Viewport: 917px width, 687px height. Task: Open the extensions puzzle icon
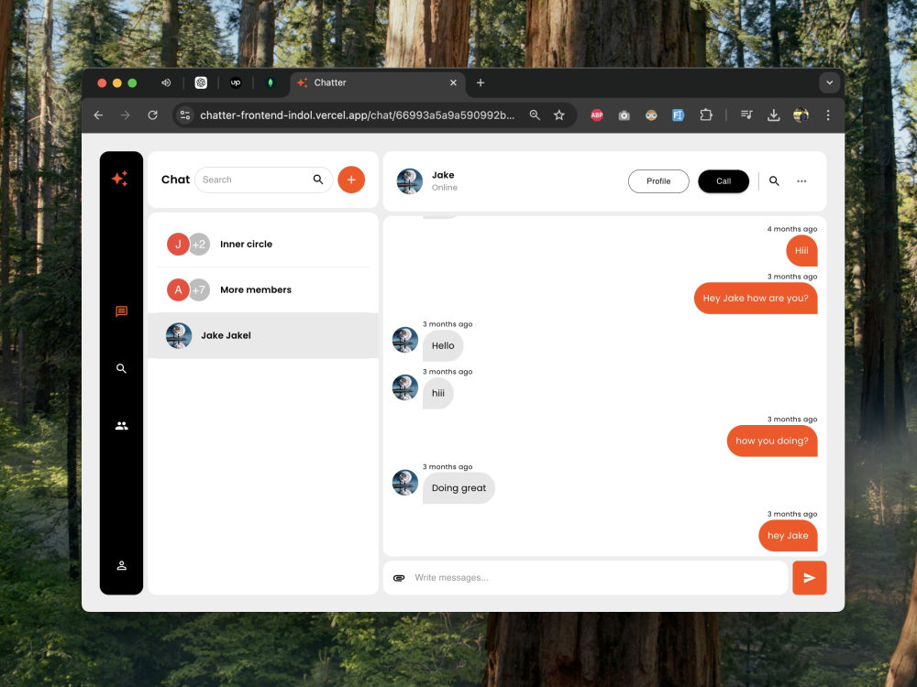pyautogui.click(x=706, y=115)
